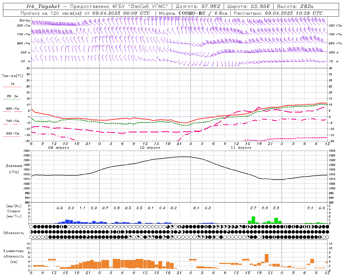Click the 1.1 precipitation value
The height and width of the screenshot is (275, 343).
tap(82, 208)
